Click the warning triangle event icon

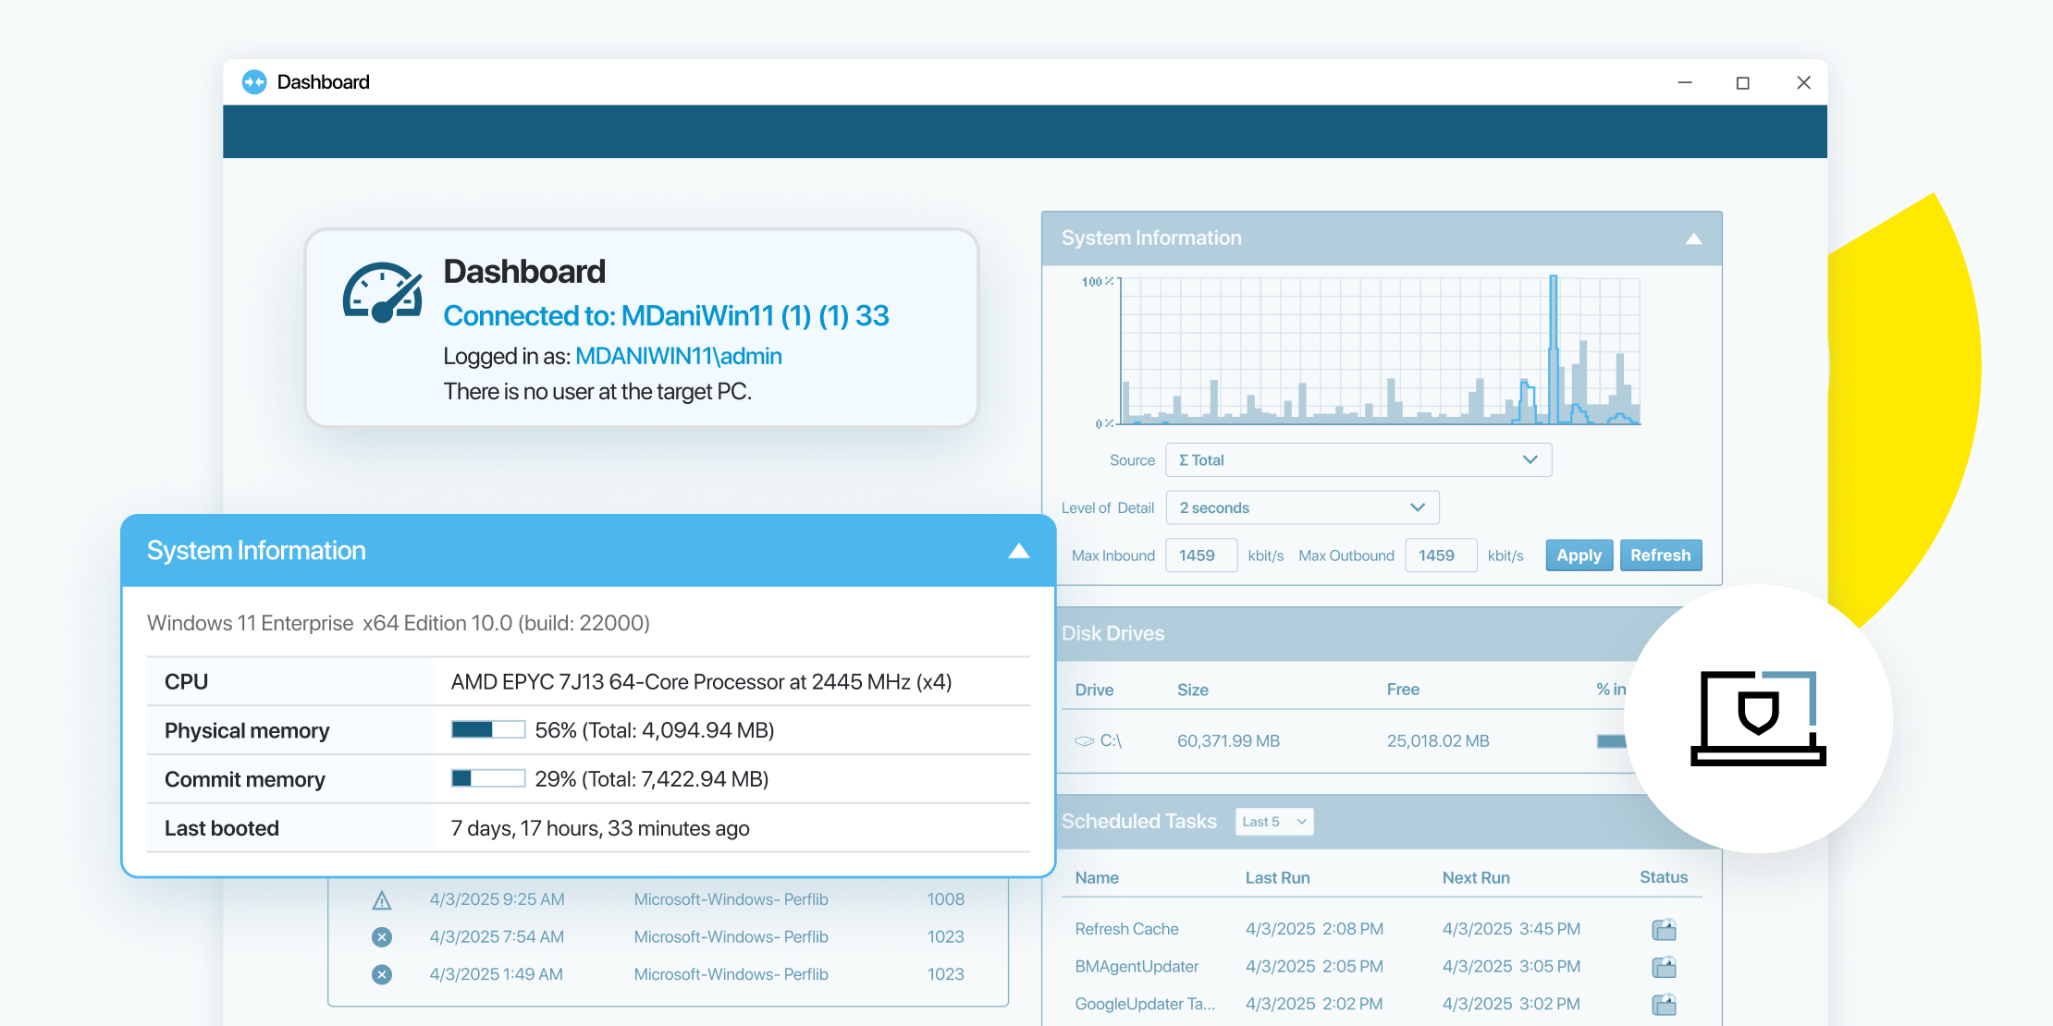click(x=382, y=900)
